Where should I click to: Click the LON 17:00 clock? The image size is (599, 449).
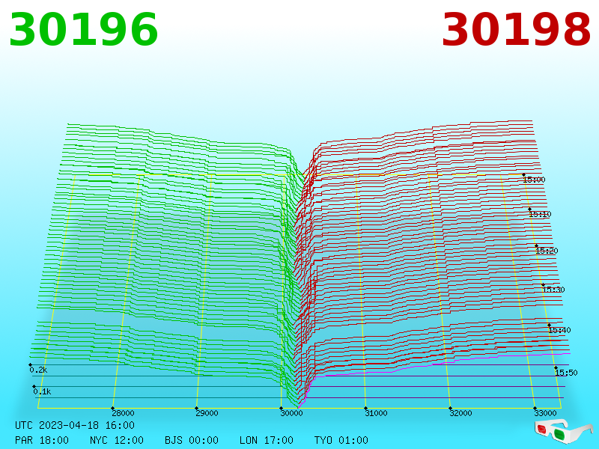pos(267,440)
